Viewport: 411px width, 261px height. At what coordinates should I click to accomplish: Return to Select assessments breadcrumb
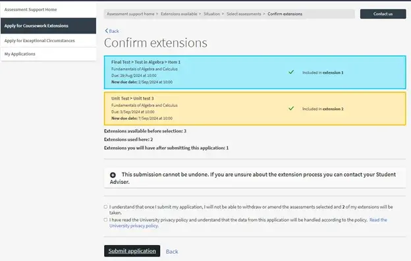(244, 14)
